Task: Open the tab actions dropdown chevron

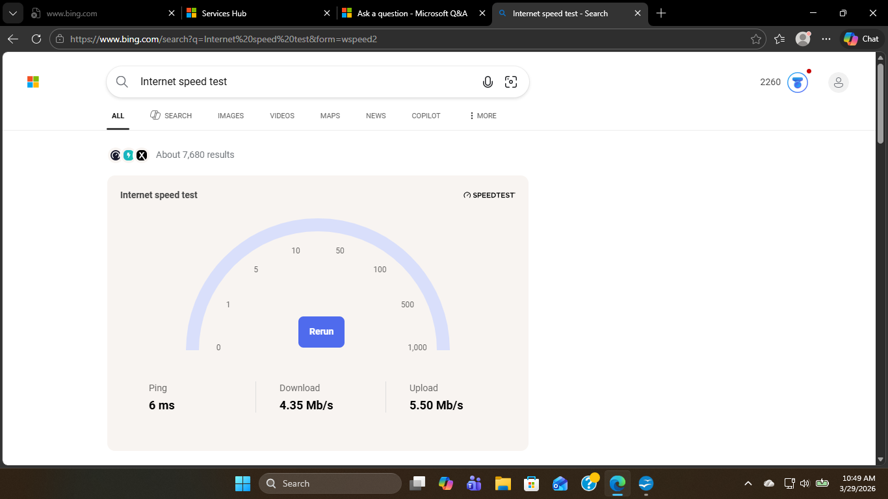Action: click(13, 13)
